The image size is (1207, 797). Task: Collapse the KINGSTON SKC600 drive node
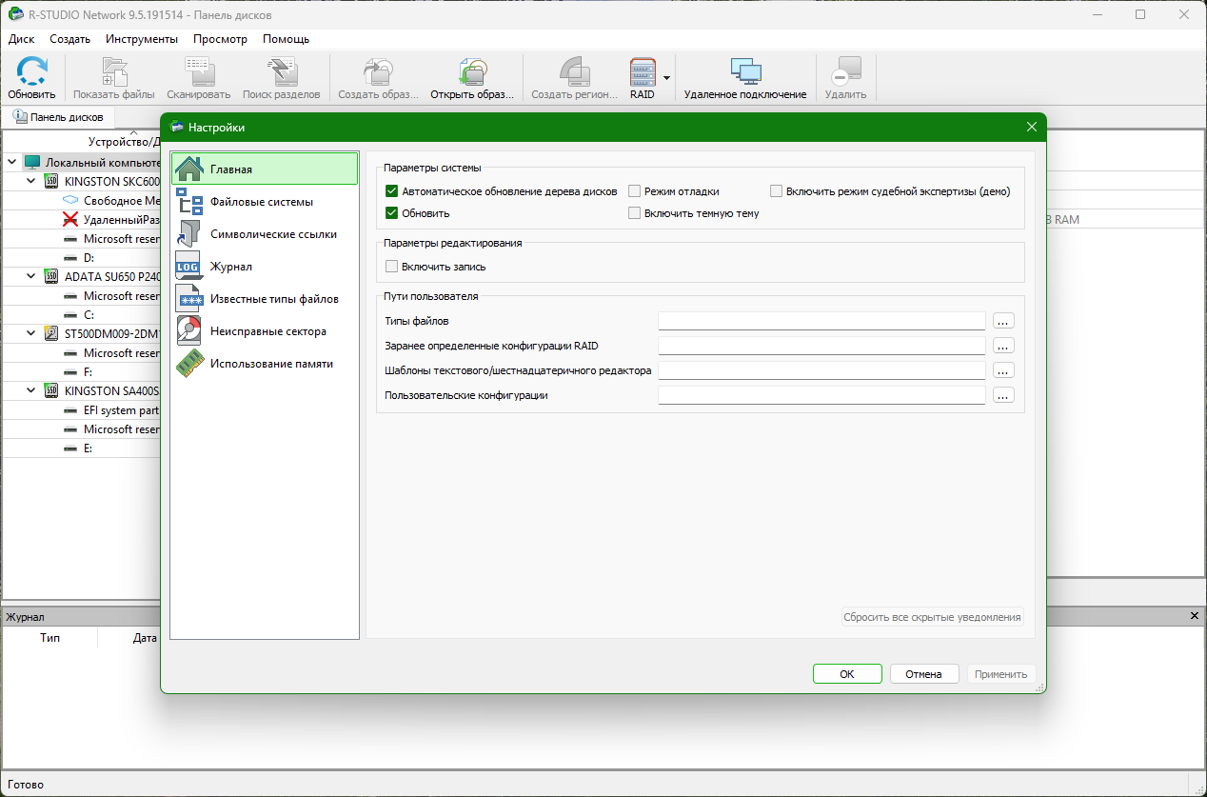tap(31, 181)
